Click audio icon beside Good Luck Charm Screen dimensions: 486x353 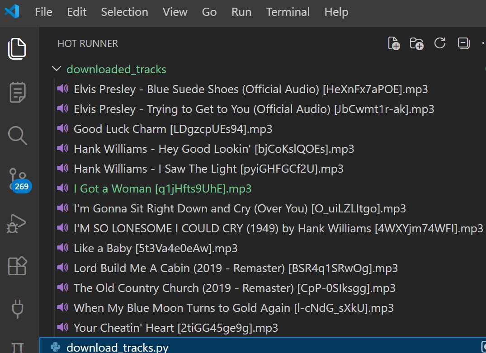click(x=62, y=128)
